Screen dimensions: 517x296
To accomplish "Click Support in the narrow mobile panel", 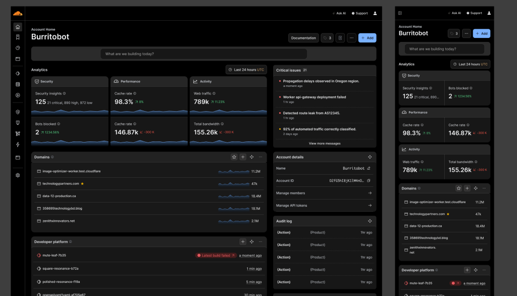I will tap(474, 13).
